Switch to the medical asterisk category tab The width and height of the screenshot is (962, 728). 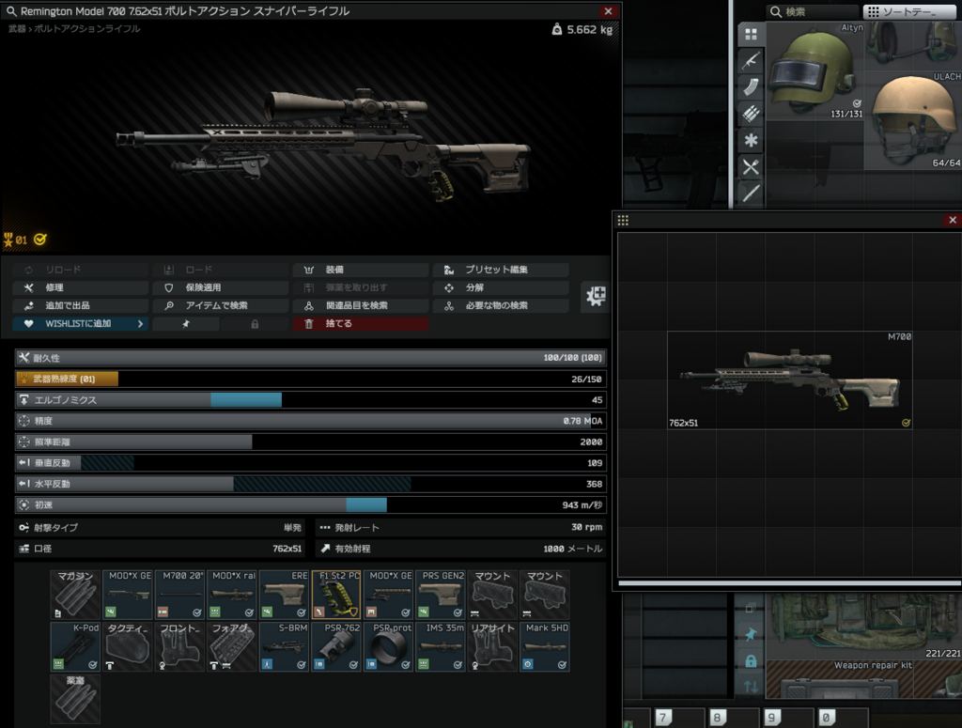coord(751,141)
